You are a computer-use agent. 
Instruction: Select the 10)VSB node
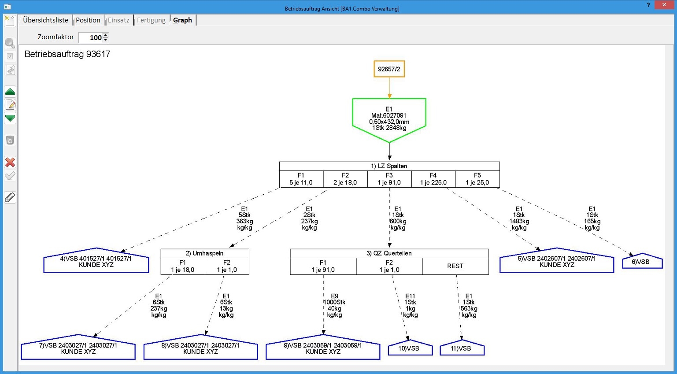(410, 348)
